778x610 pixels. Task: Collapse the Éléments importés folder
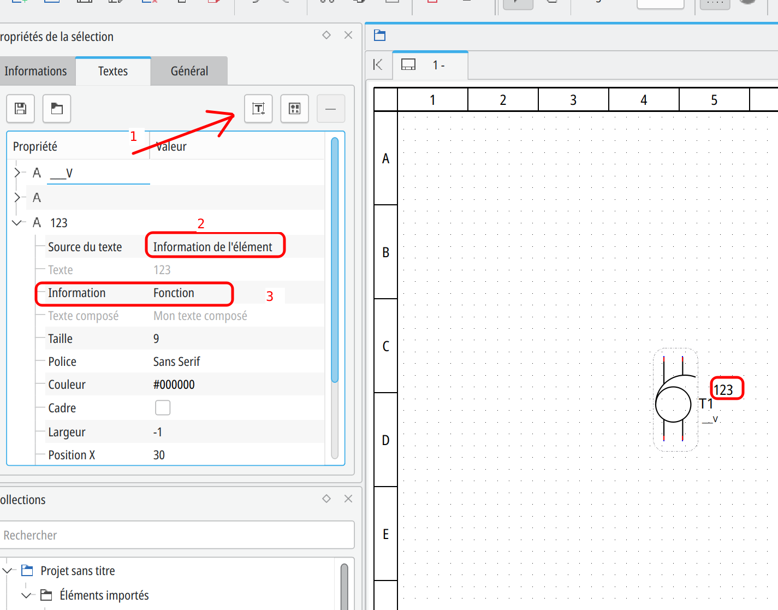coord(26,595)
